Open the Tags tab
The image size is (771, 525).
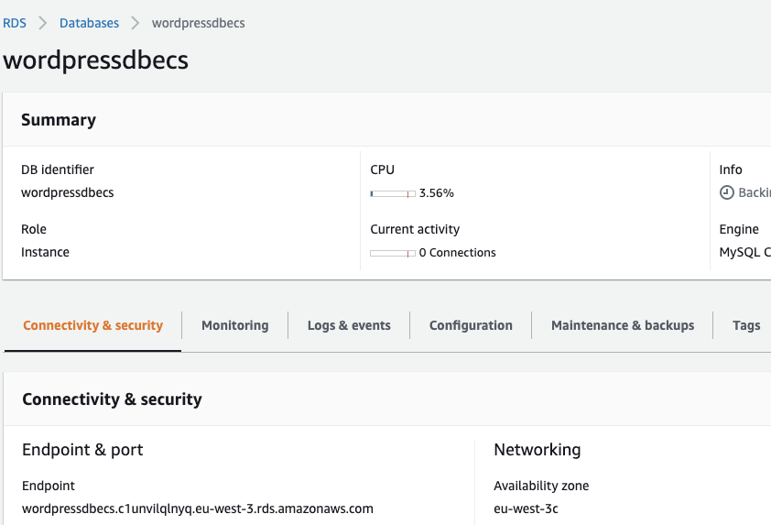745,325
